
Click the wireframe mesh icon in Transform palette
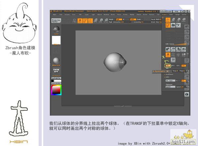pos(178,55)
